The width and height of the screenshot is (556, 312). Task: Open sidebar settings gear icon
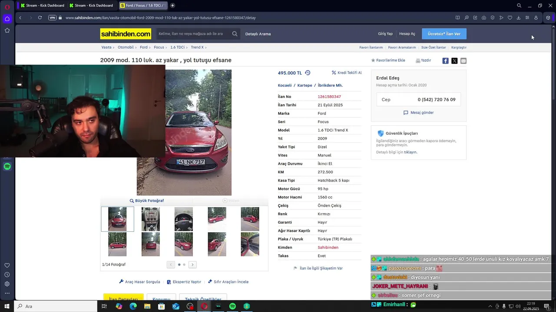7,284
